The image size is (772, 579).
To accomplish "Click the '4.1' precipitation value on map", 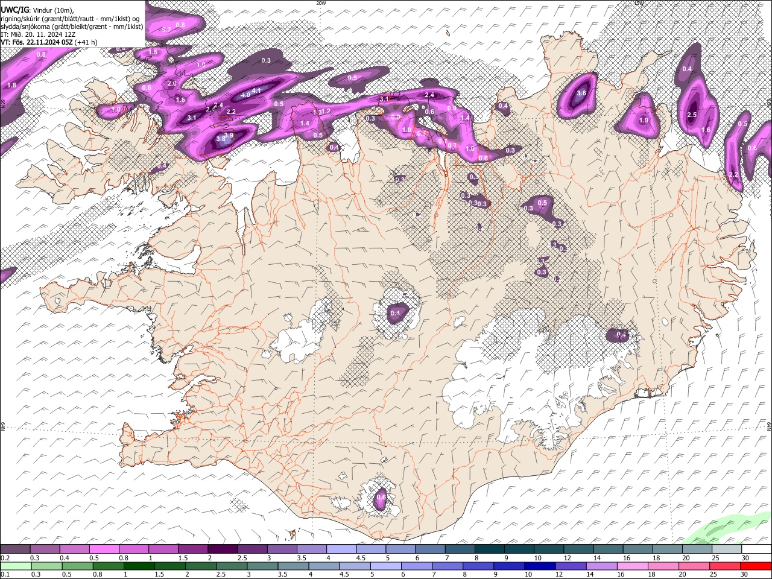I will pyautogui.click(x=256, y=91).
